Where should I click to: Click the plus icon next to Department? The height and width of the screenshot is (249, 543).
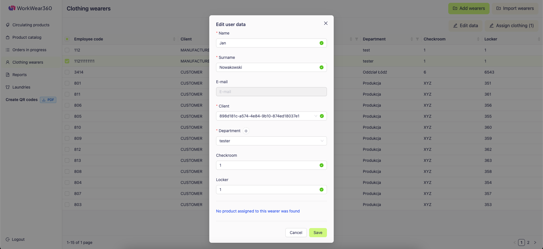246,131
